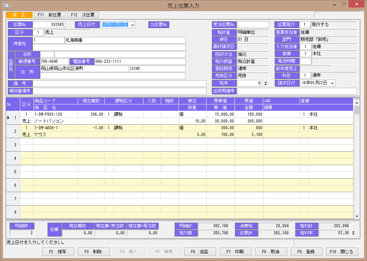
Task: Click the 得意先 name field 北海商事
Action: click(125, 40)
